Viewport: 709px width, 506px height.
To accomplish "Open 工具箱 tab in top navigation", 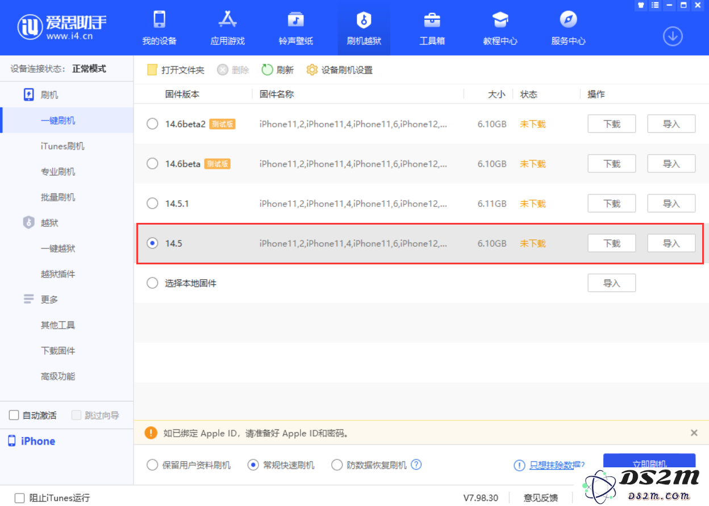I will (x=432, y=28).
